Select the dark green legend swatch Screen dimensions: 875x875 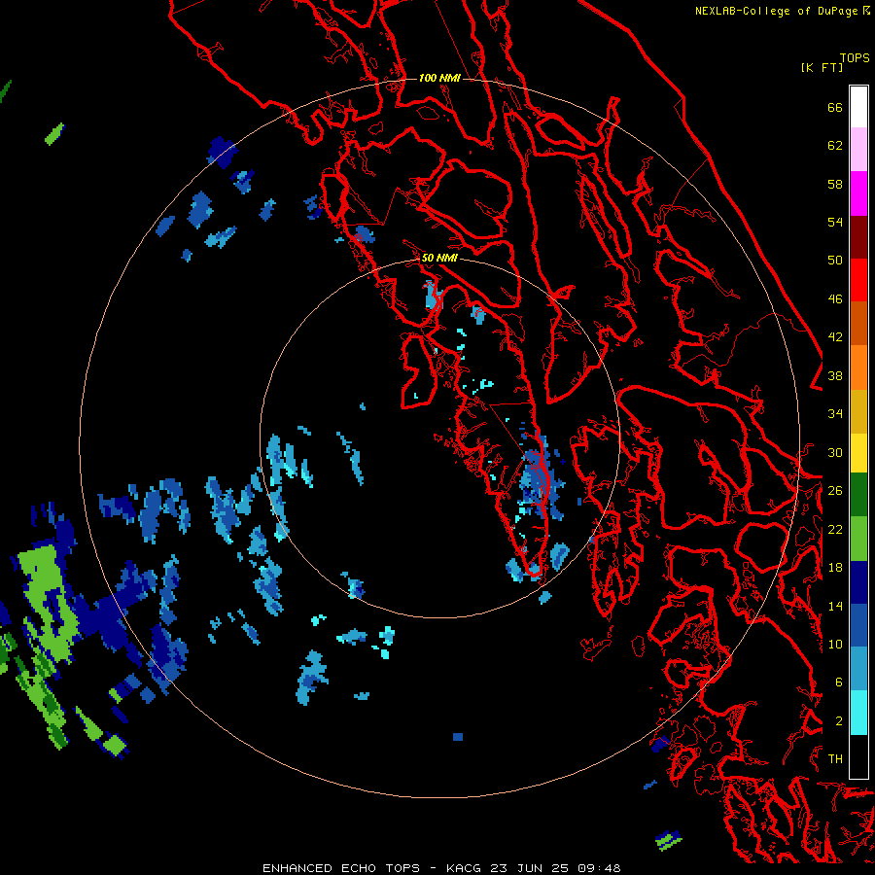coord(858,495)
